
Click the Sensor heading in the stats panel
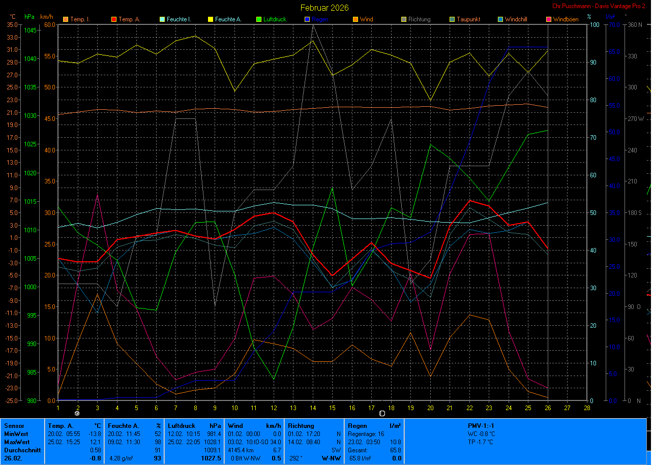(13, 426)
